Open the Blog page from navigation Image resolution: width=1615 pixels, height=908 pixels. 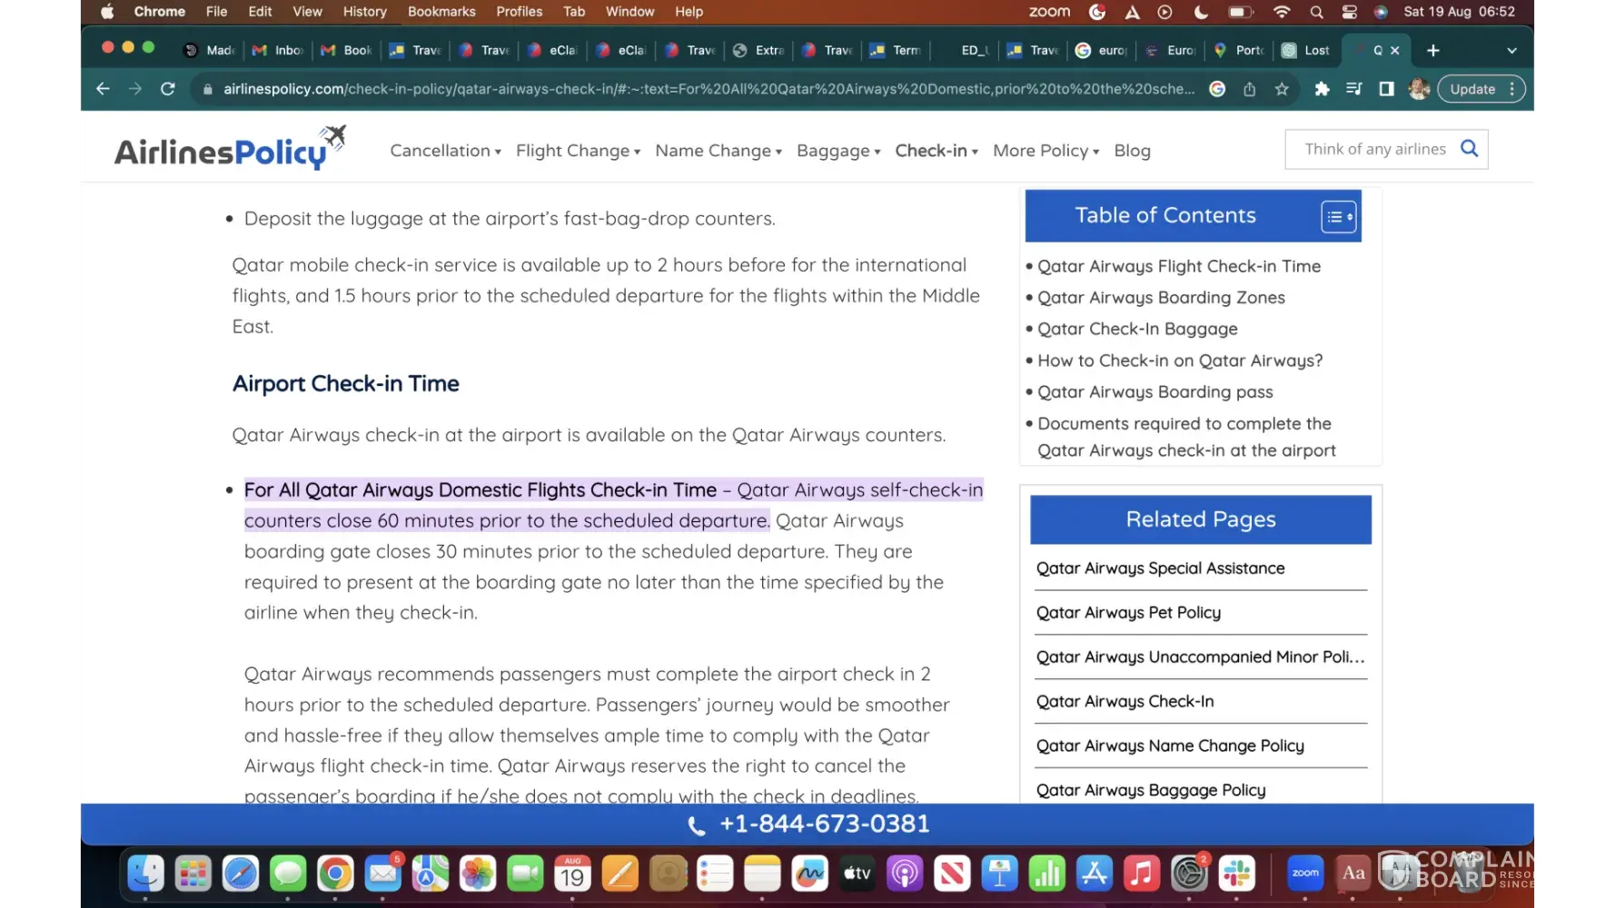[1132, 151]
